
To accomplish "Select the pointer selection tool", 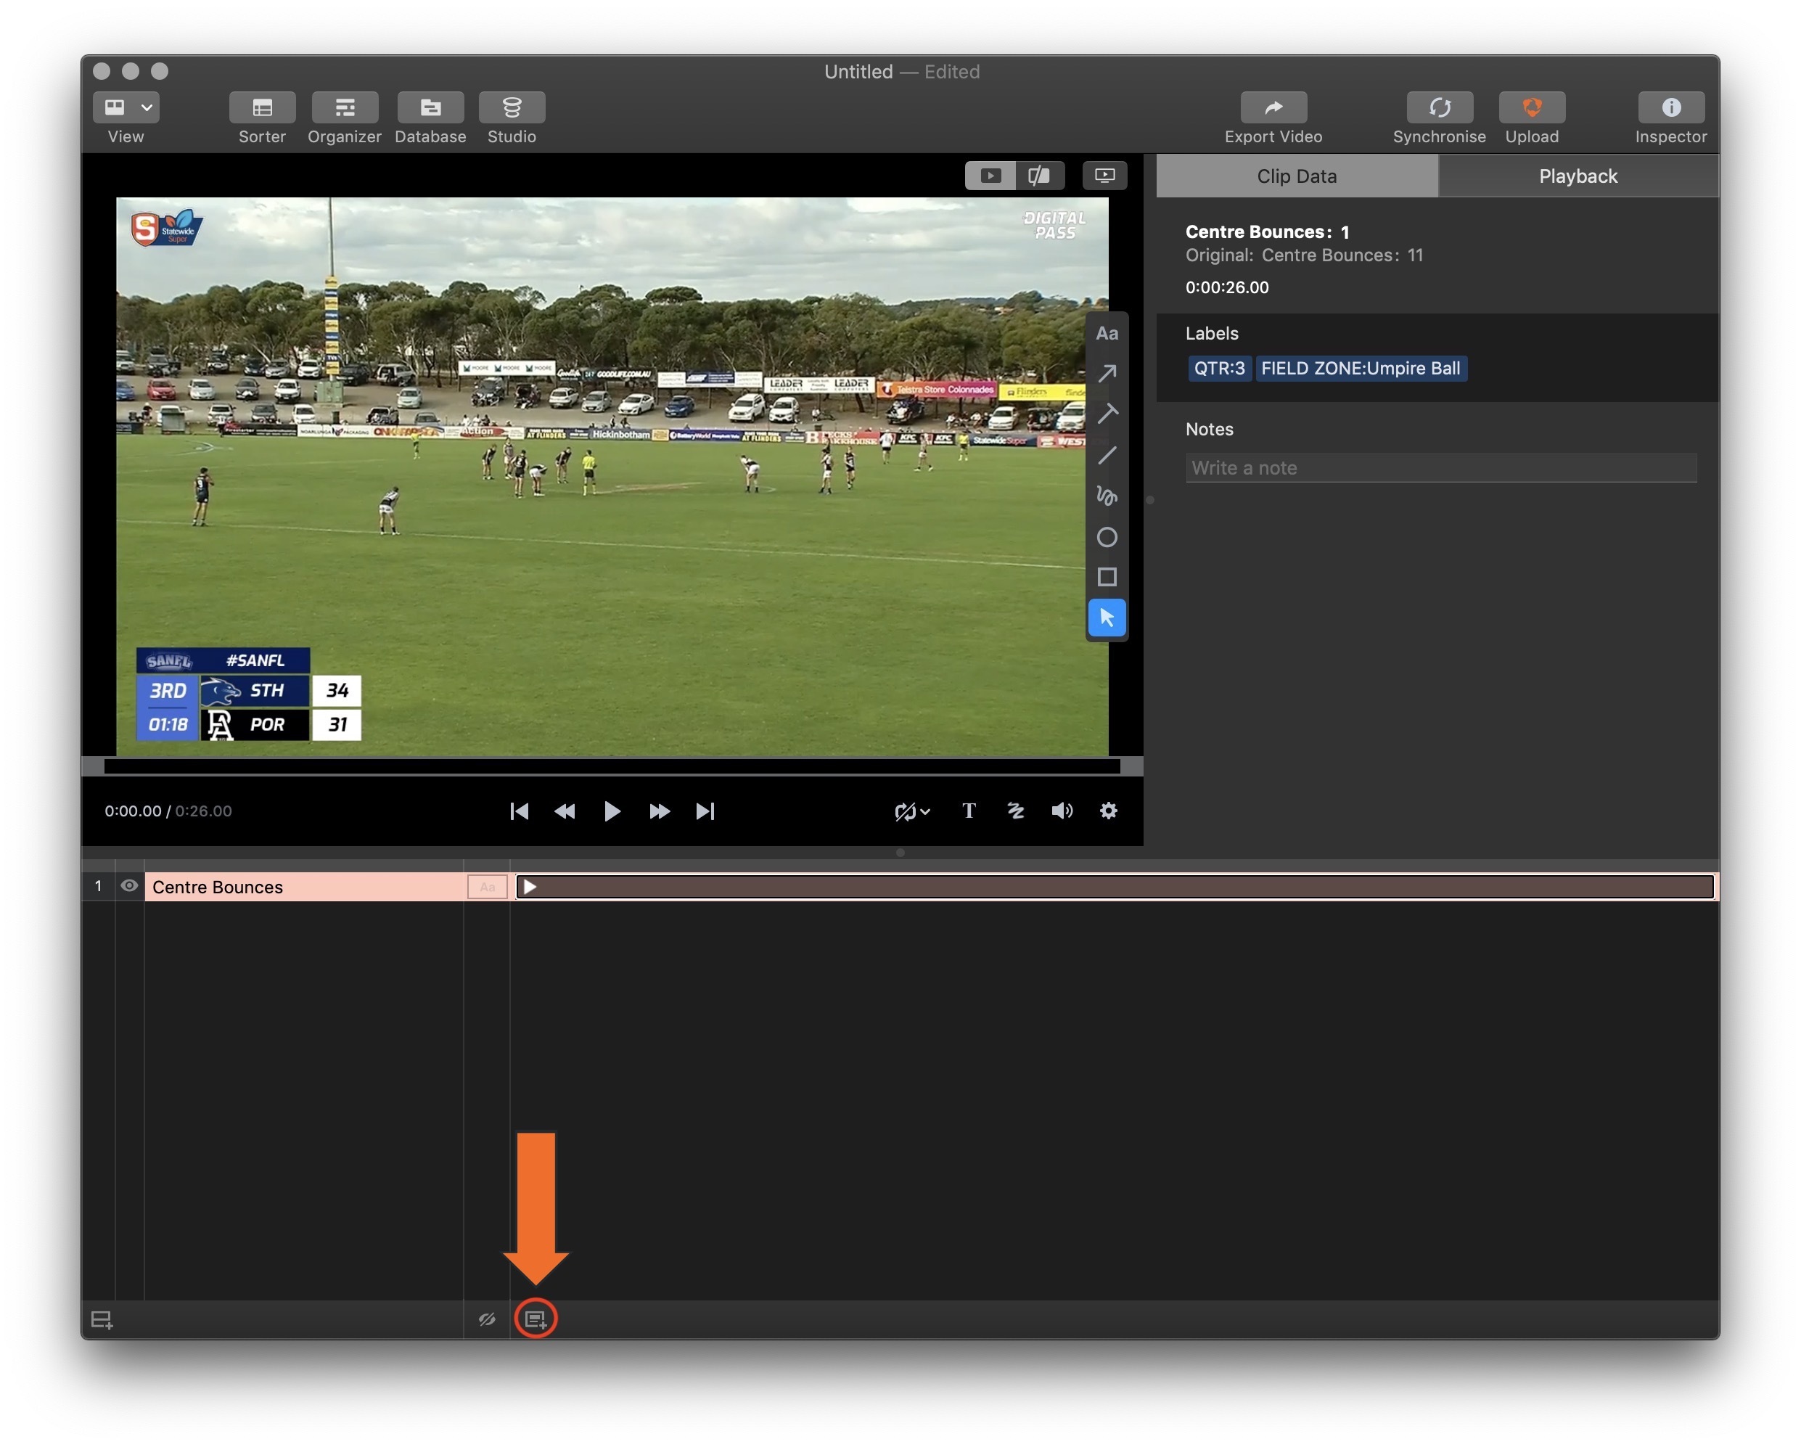I will (1107, 618).
